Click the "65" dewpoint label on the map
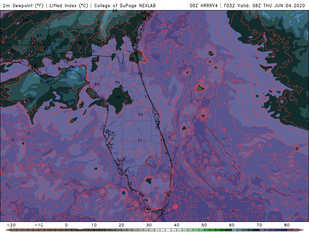Image resolution: width=309 pixels, height=232 pixels. coord(49,81)
